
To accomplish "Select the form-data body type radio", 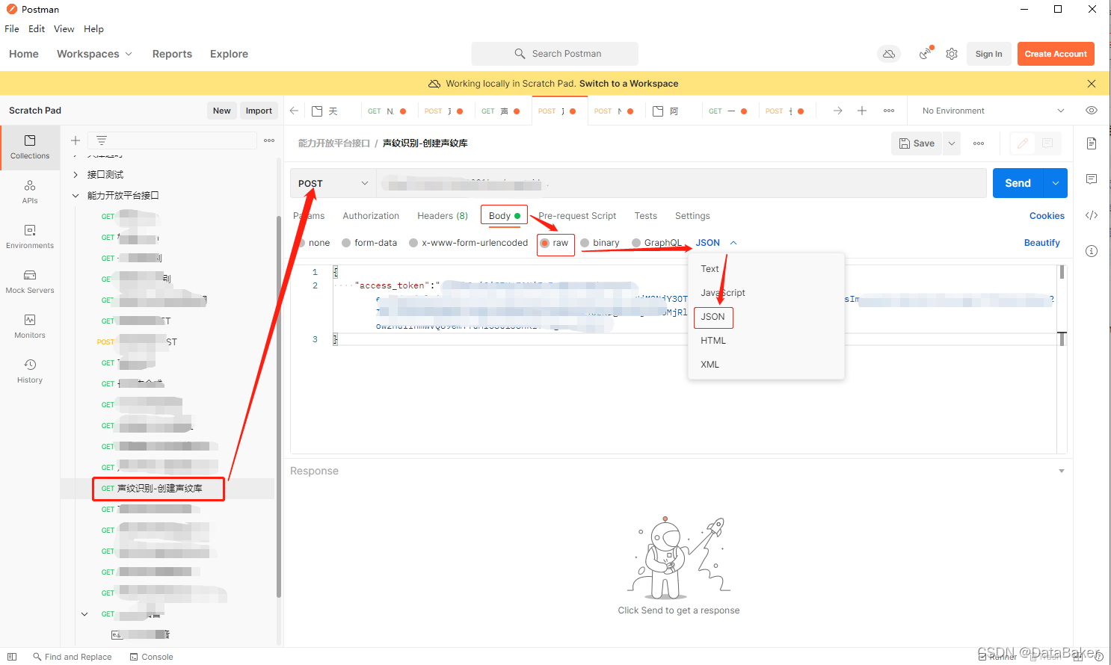I will pos(346,243).
